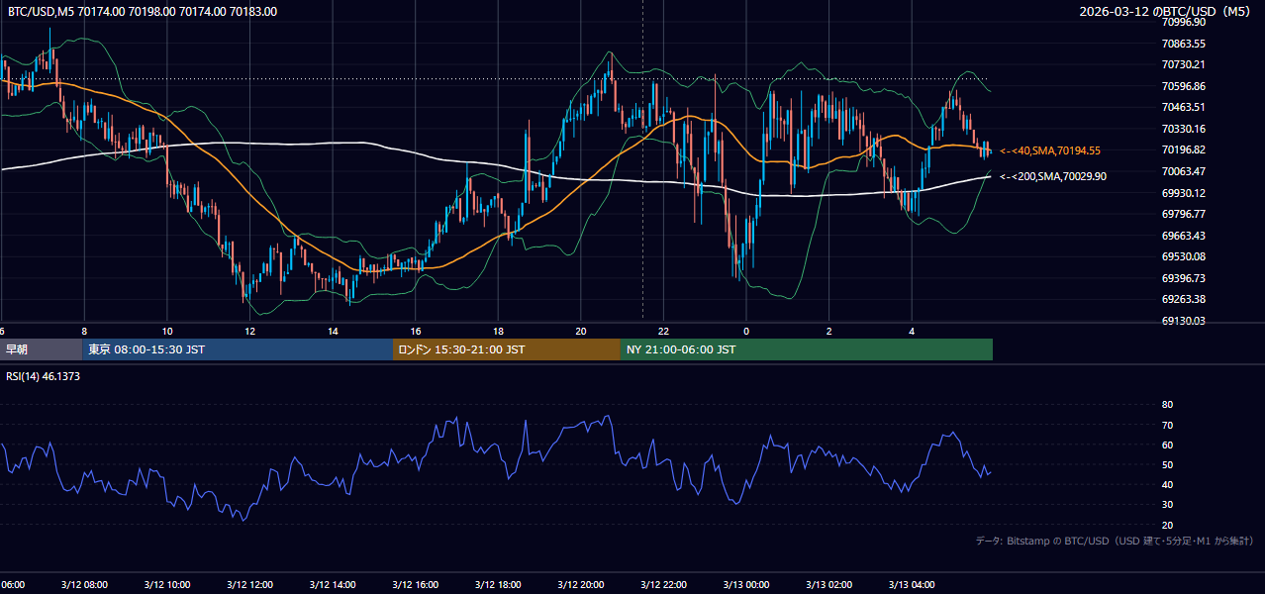Click the hour label 0 under the price chart
Image resolution: width=1265 pixels, height=594 pixels.
746,331
